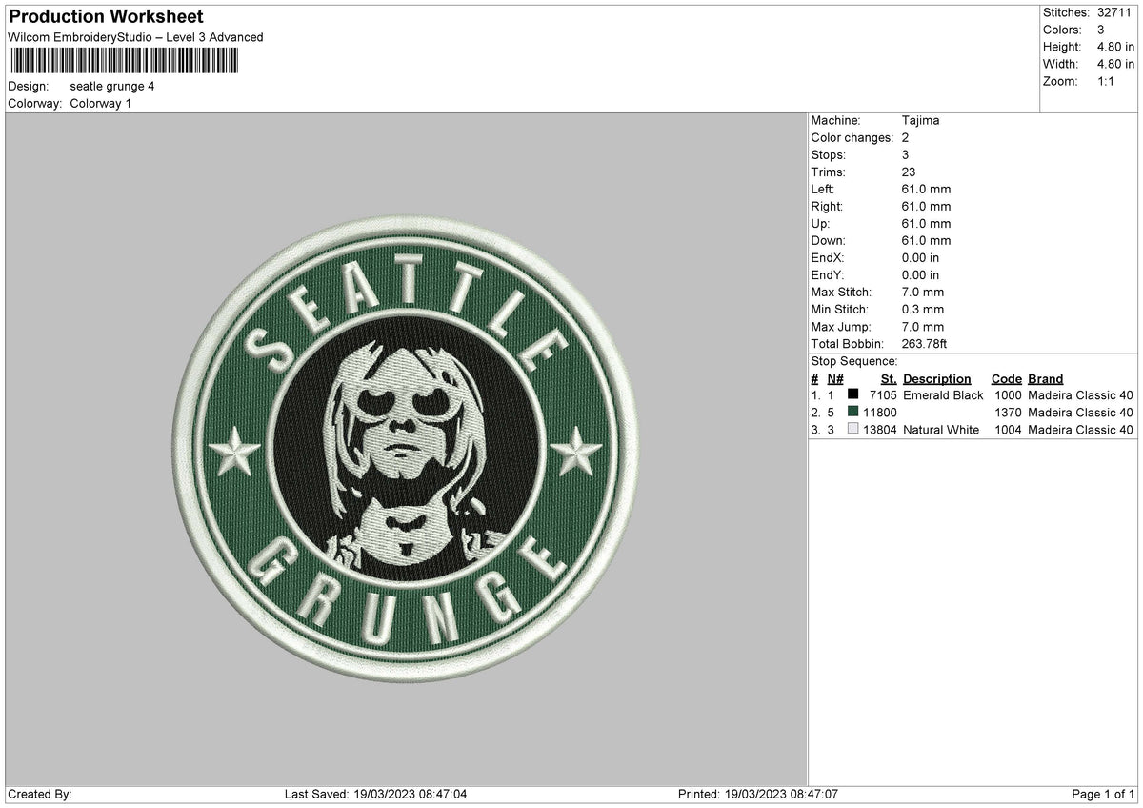
Task: Click the 'Color changes:' label
Action: tap(852, 137)
